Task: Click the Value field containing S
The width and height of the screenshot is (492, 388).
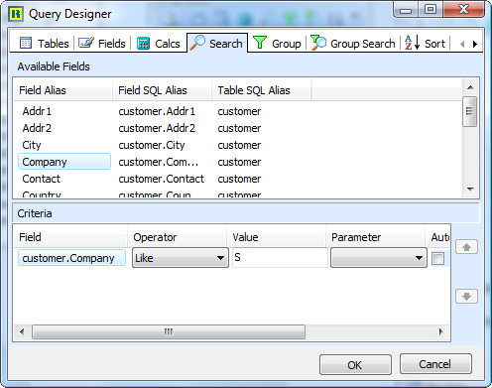Action: click(280, 258)
